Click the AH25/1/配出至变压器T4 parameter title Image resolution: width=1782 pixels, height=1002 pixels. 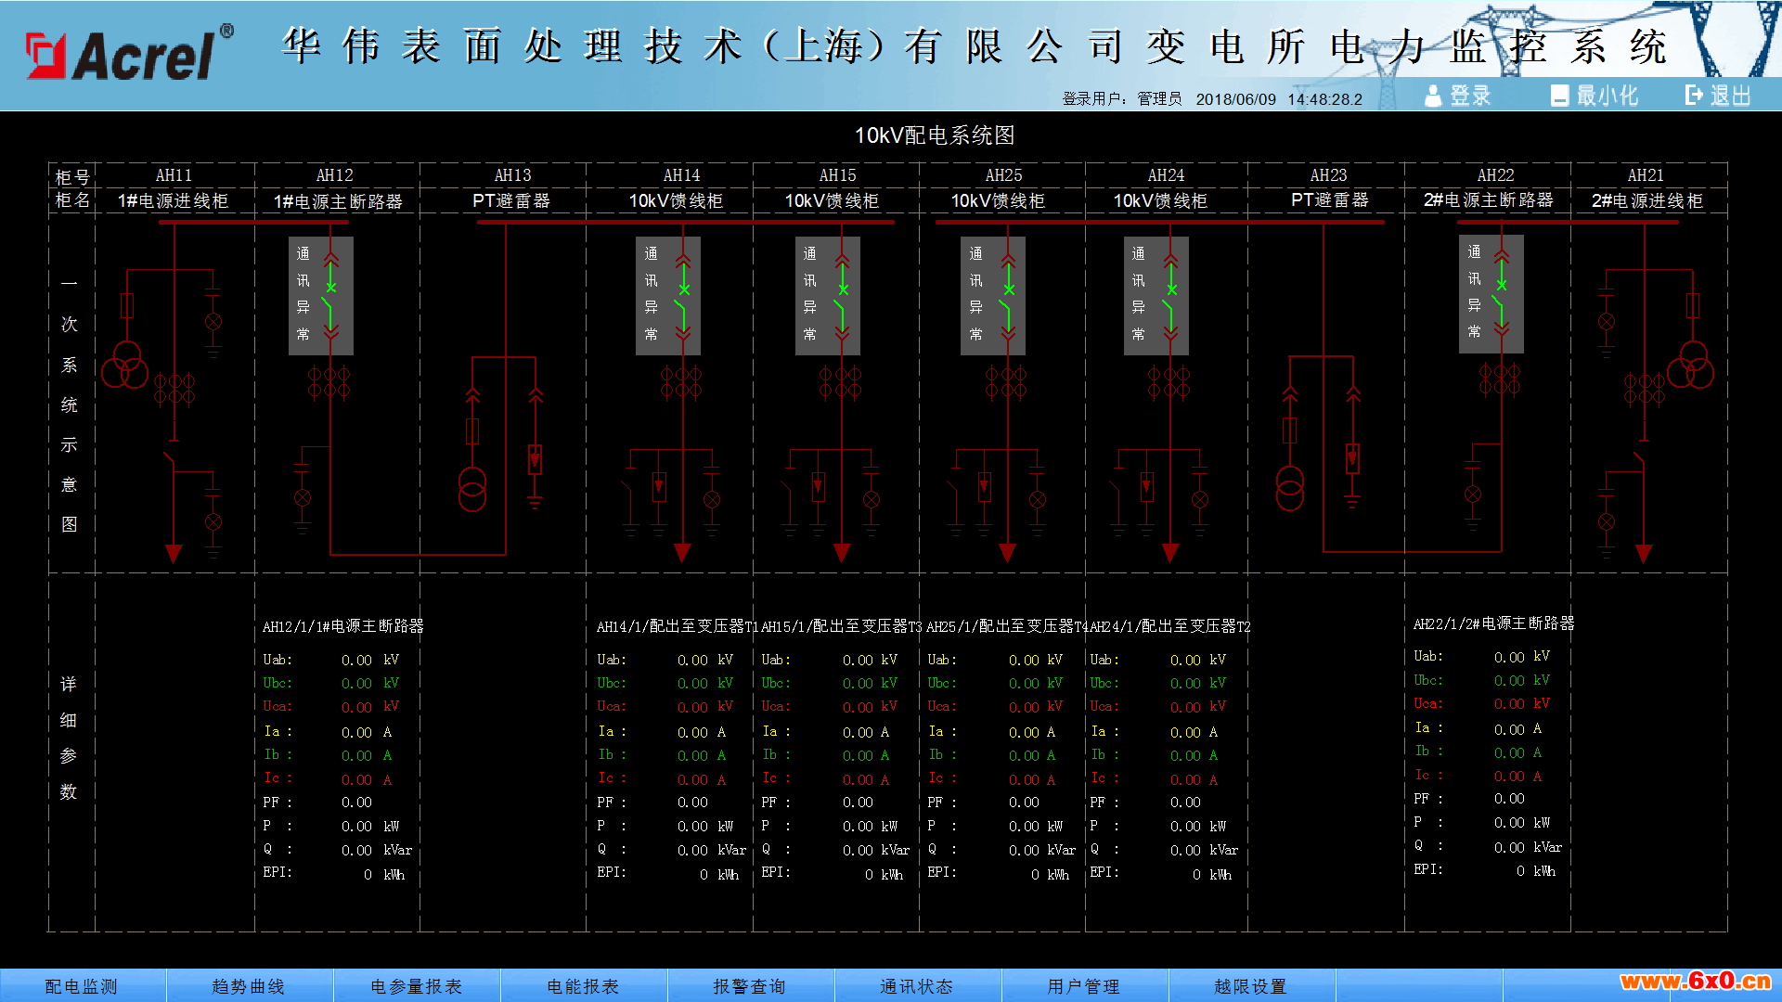[x=1006, y=627]
